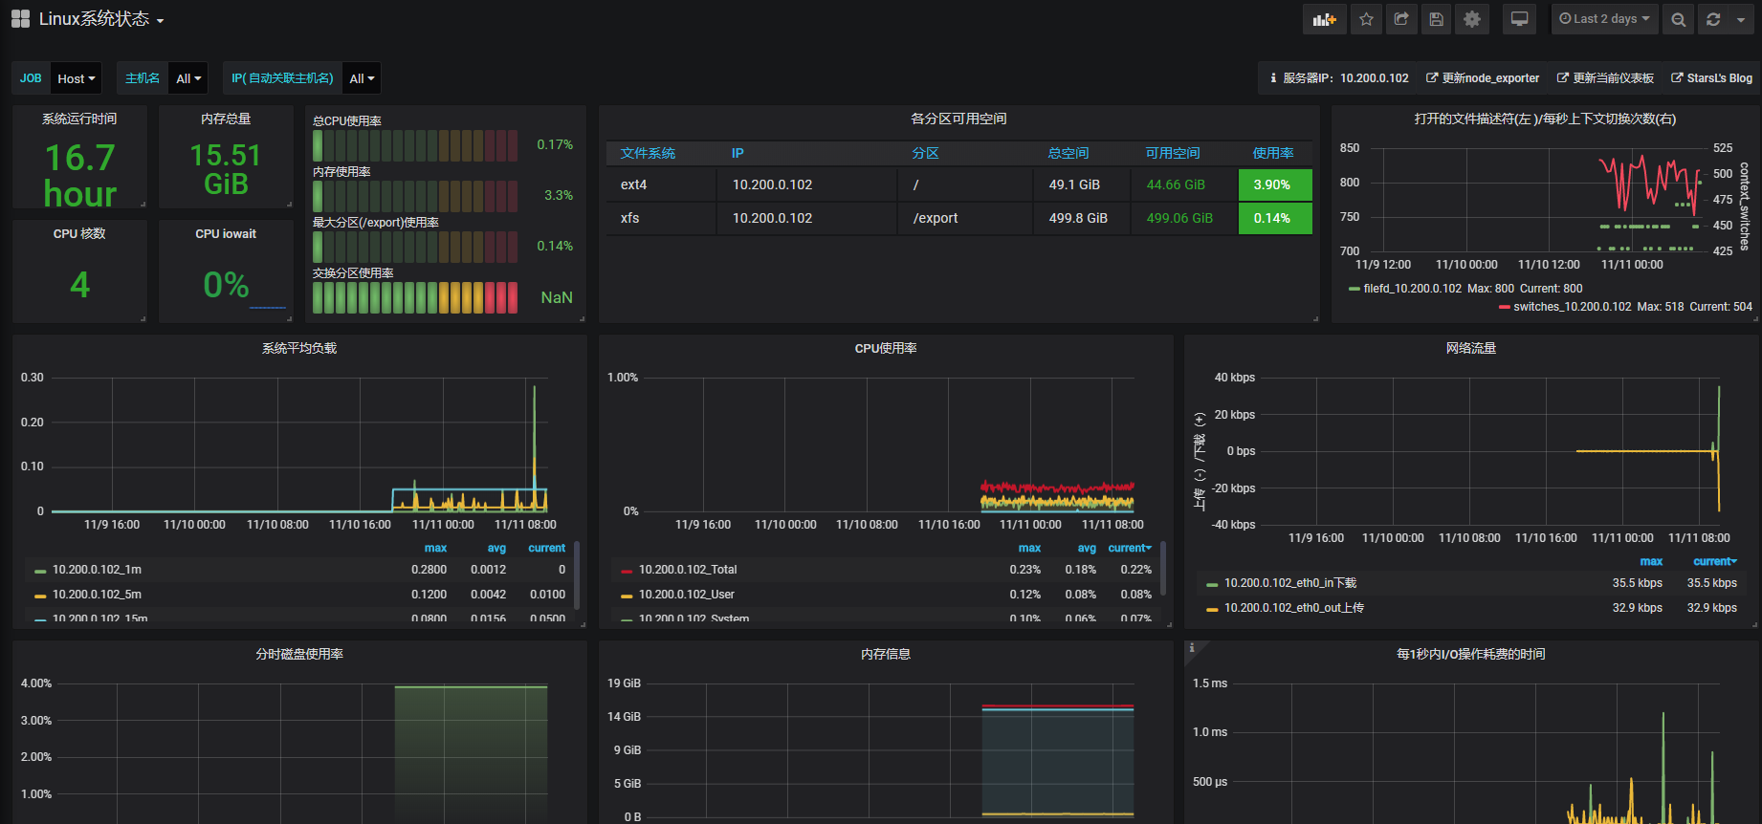Click the 0.14% usage table cell
Viewport: 1762px width, 824px height.
point(1275,218)
